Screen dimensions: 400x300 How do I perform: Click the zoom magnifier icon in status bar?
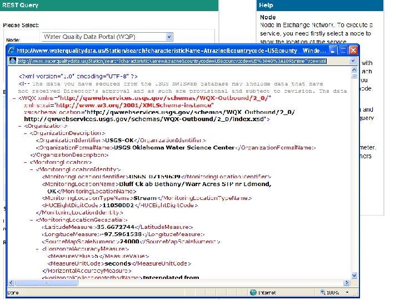tap(323, 292)
